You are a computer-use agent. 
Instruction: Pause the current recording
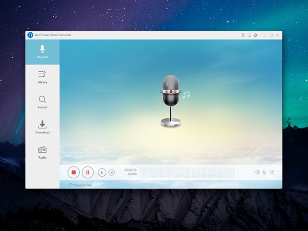pos(88,172)
